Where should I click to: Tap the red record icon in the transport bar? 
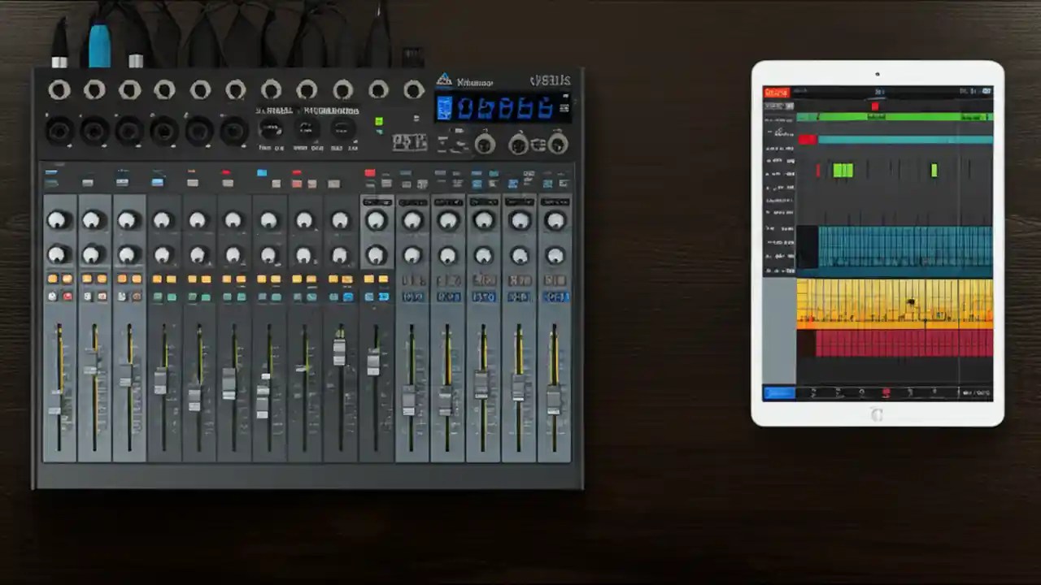coord(886,393)
